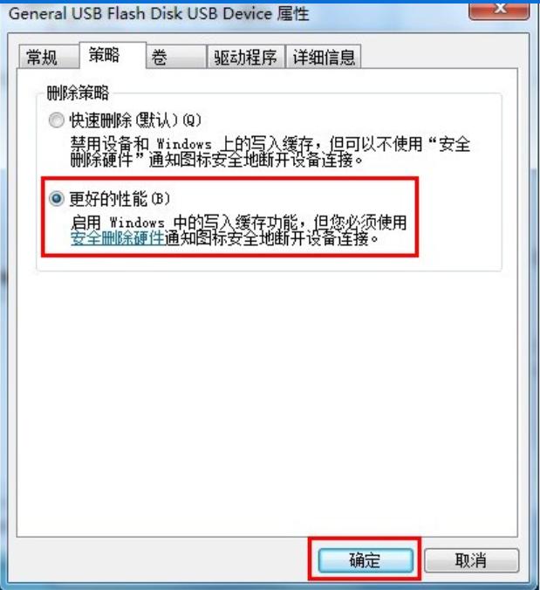
Task: Confirm settings with the 确定 button
Action: pyautogui.click(x=366, y=560)
